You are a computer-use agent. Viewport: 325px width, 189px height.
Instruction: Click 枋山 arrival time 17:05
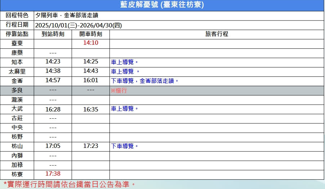pos(53,146)
